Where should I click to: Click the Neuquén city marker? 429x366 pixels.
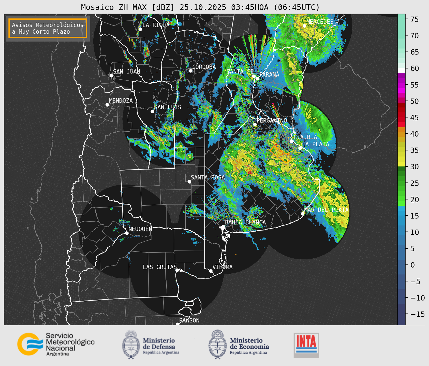(127, 233)
